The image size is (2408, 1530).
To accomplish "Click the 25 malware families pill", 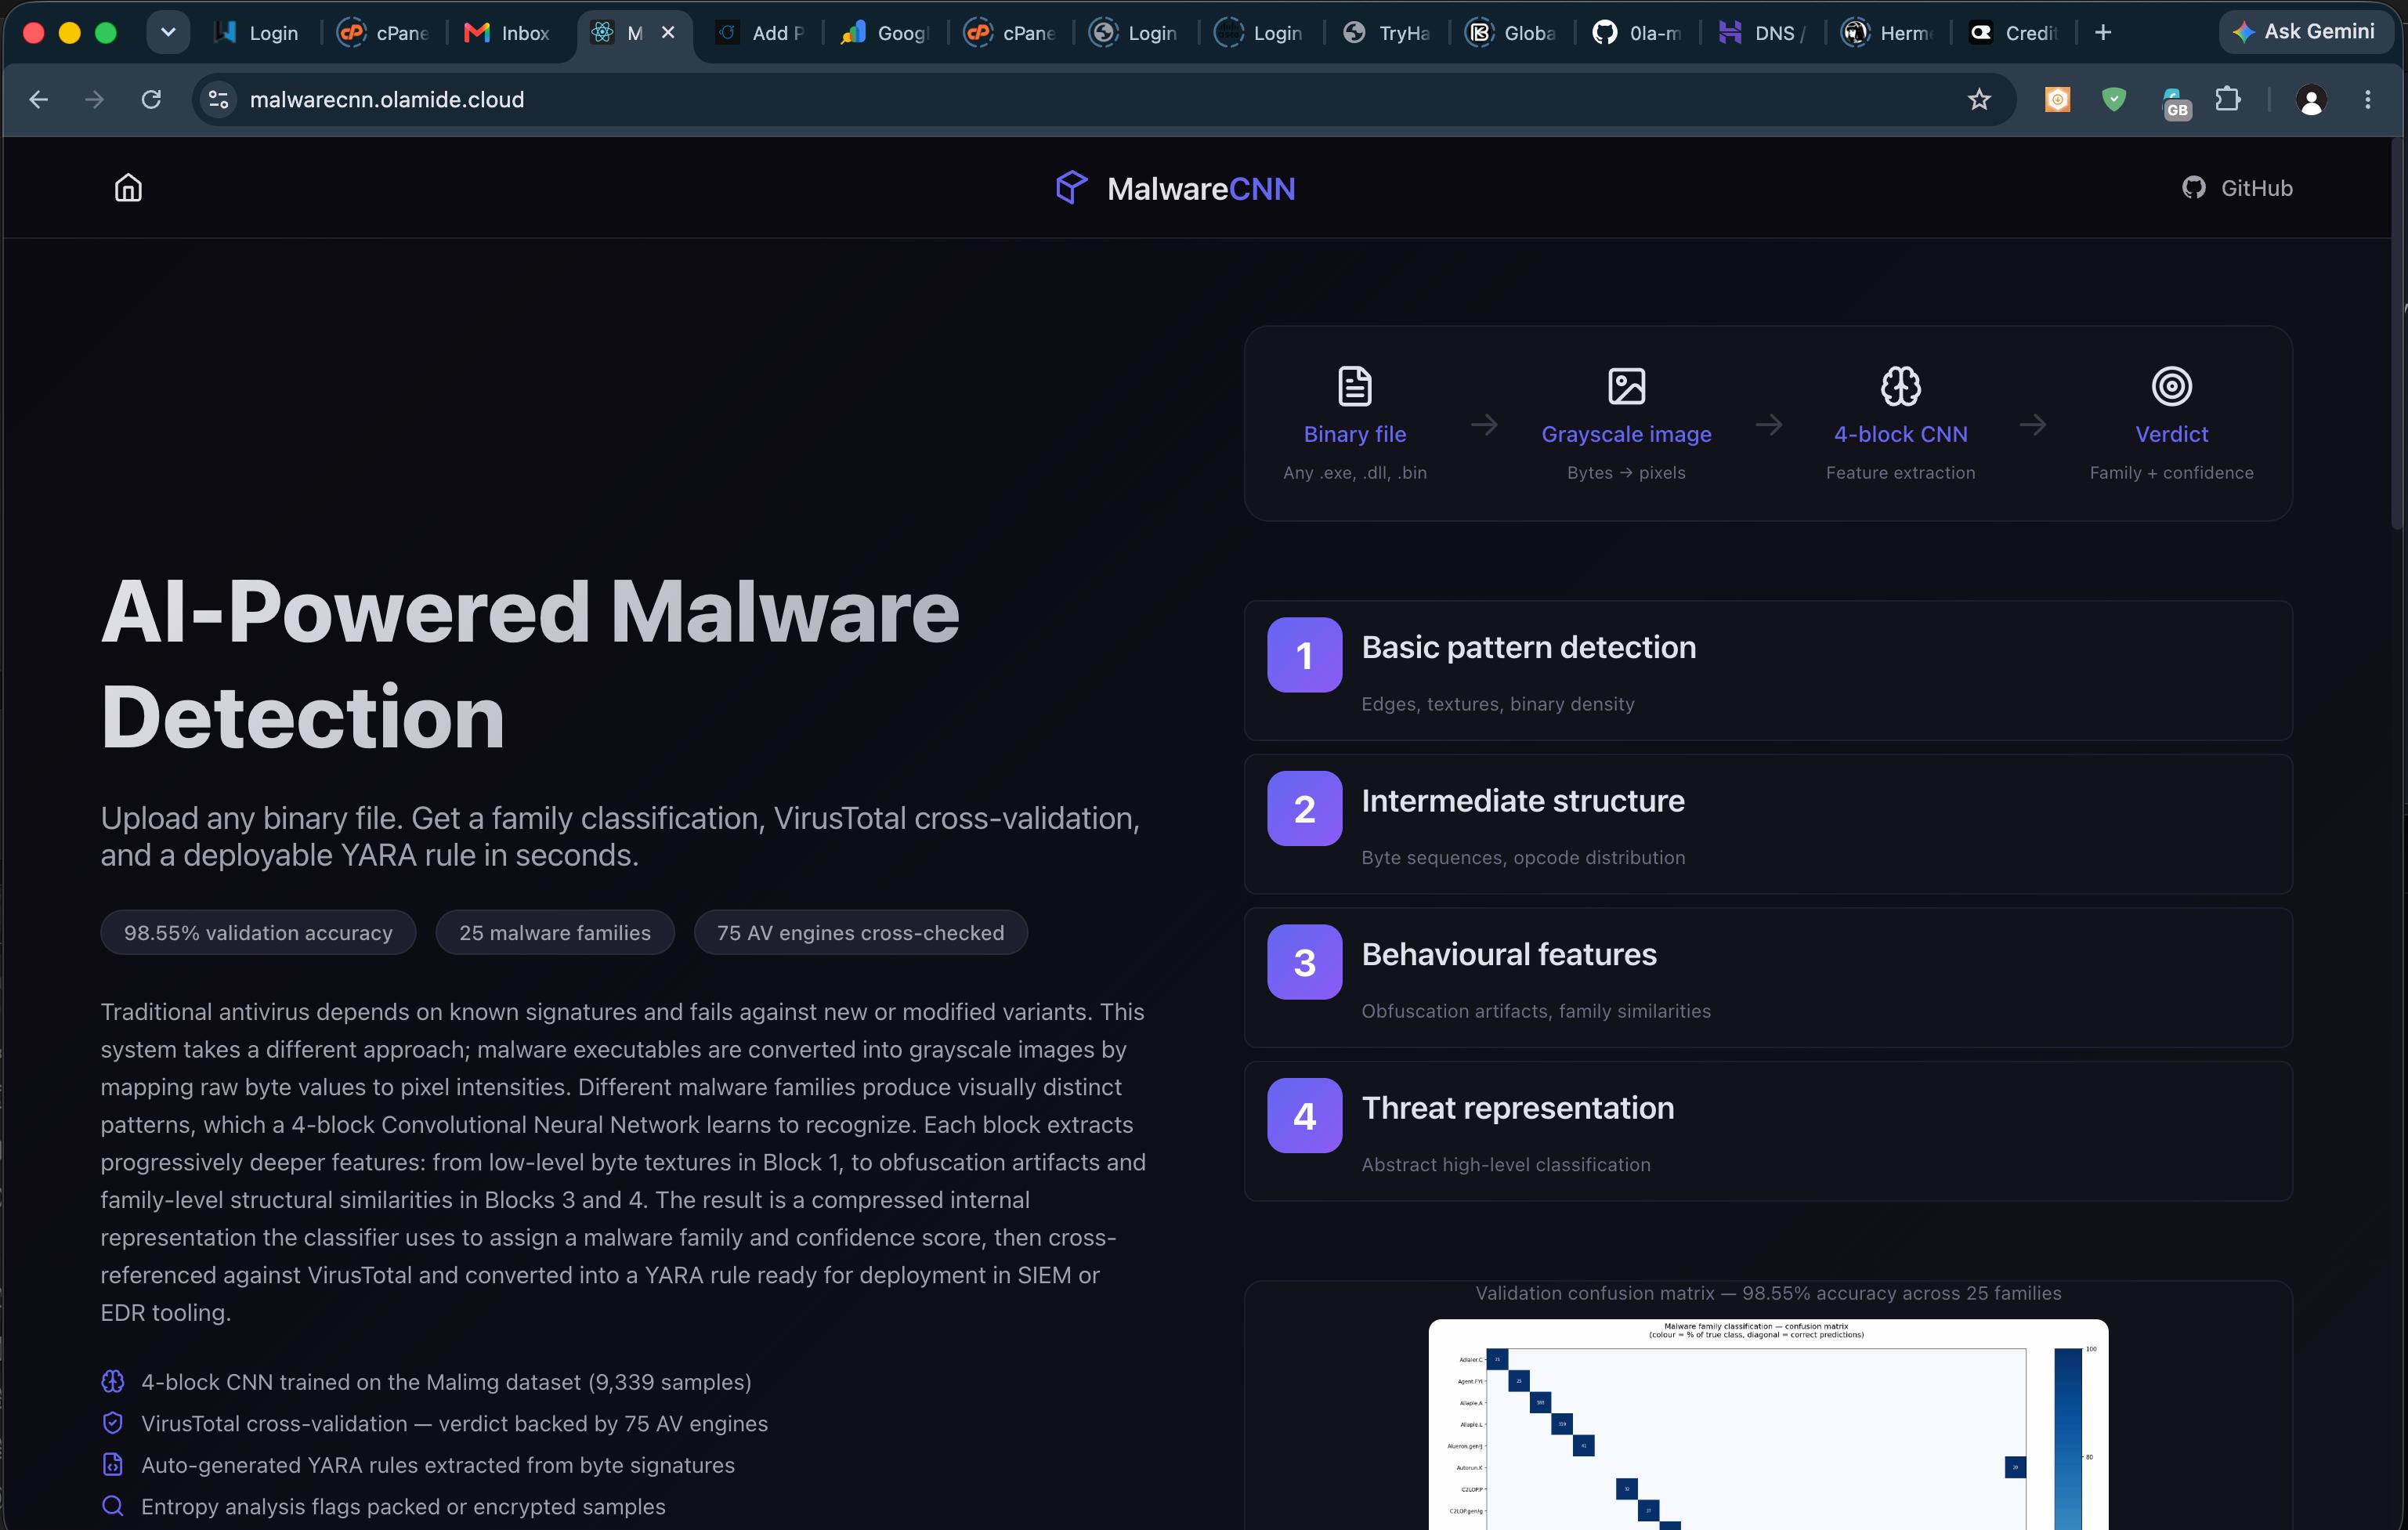I will coord(555,932).
